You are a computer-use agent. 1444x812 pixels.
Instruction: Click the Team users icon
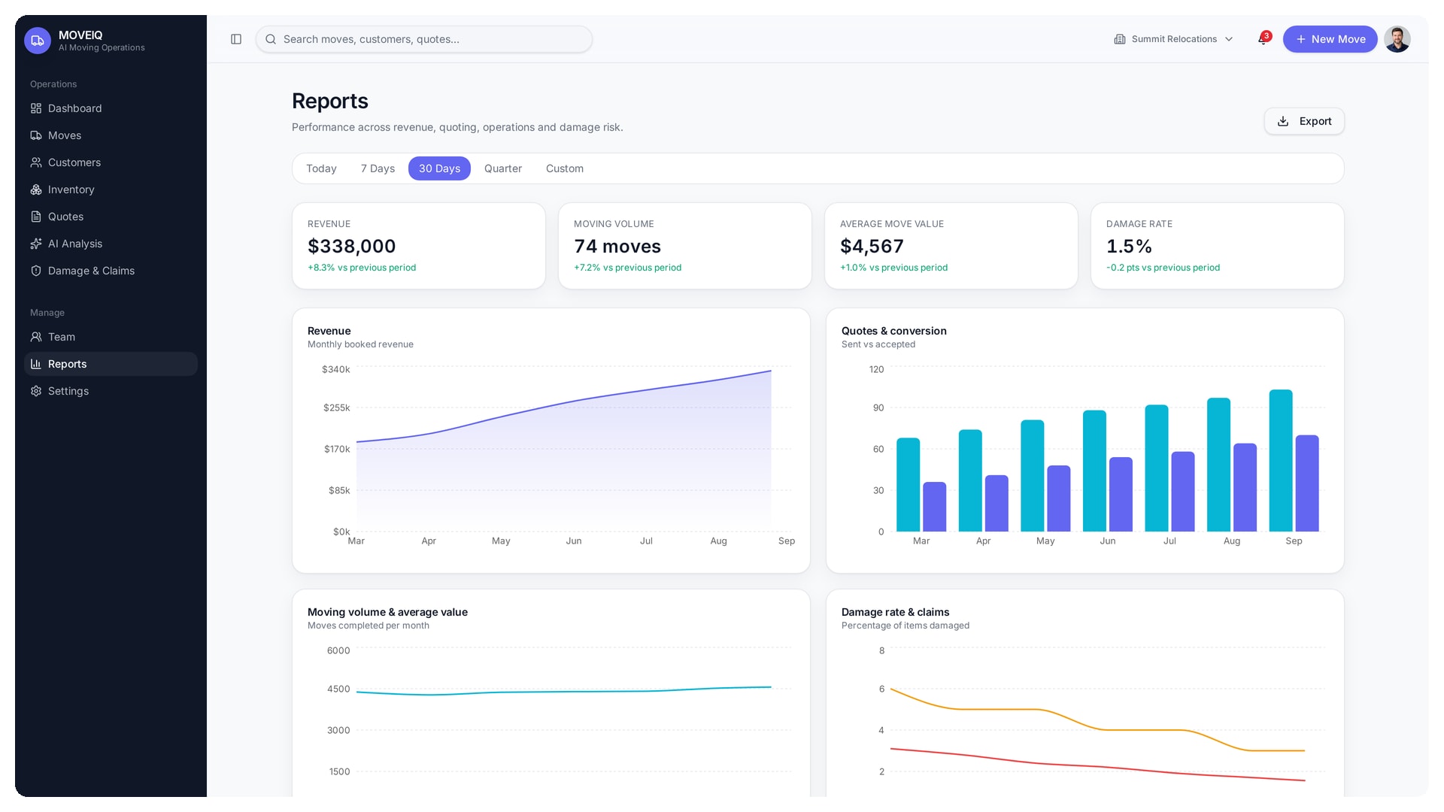point(36,337)
